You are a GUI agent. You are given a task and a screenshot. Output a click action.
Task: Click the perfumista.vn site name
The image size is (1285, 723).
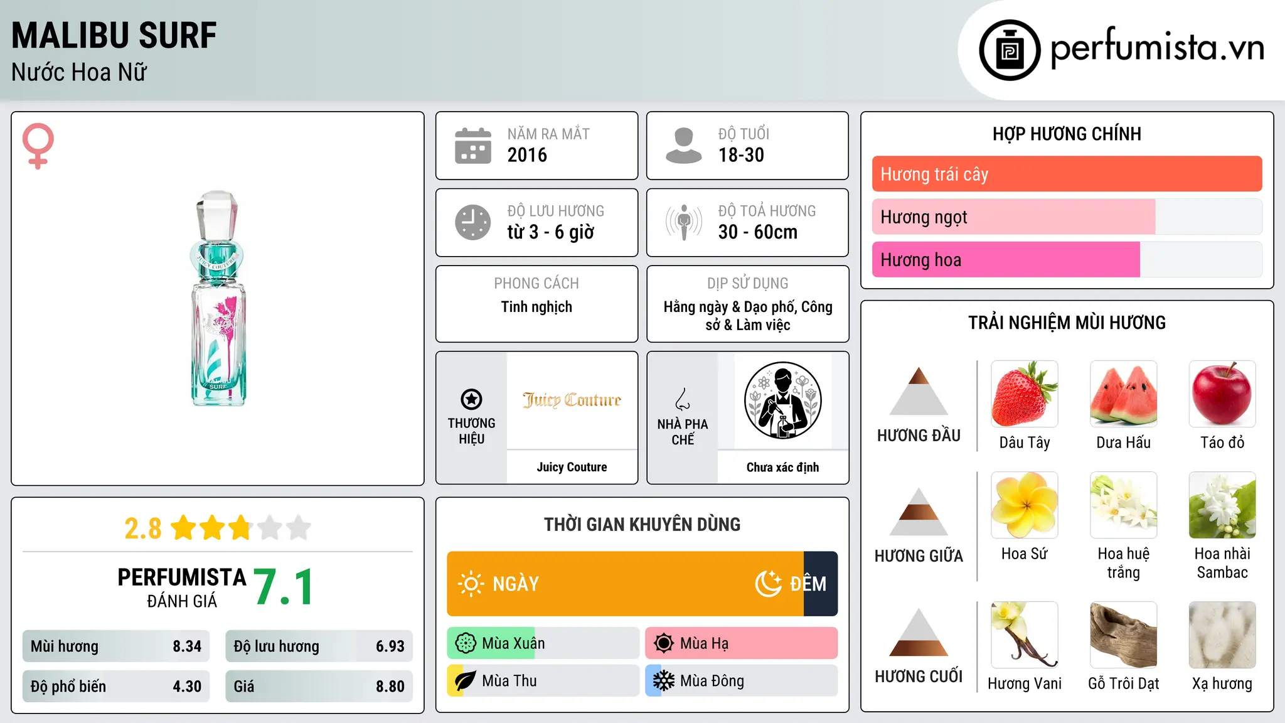pos(1157,48)
